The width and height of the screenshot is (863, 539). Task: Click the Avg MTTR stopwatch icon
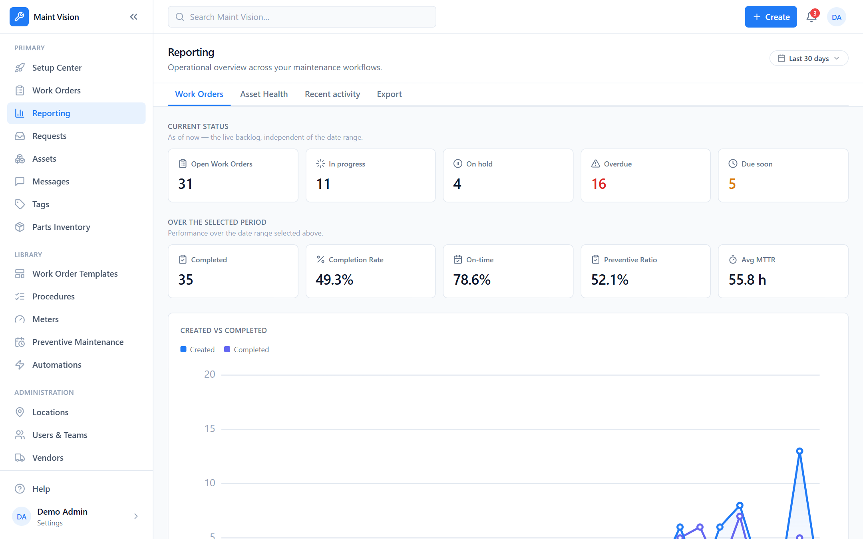click(733, 260)
